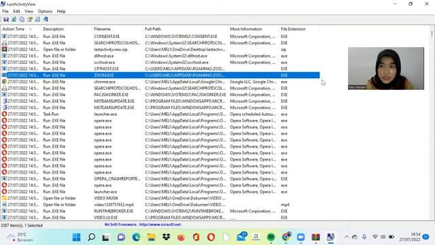Sort by Full Path column header
The width and height of the screenshot is (435, 245).
pos(186,29)
